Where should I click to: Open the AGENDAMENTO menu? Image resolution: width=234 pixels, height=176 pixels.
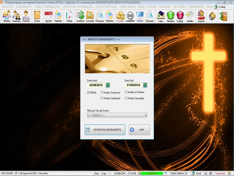pos(24,7)
